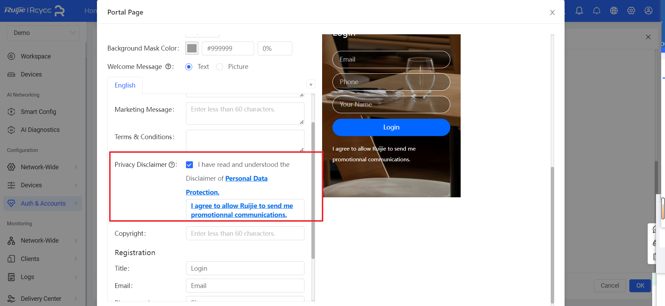Open the Delivery Center menu item
Image resolution: width=665 pixels, height=306 pixels.
pyautogui.click(x=41, y=298)
